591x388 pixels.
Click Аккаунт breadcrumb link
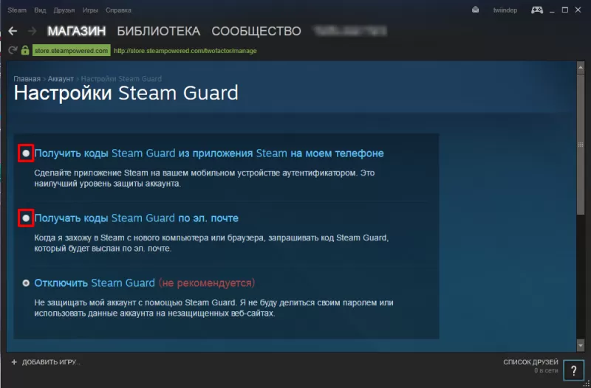point(61,79)
